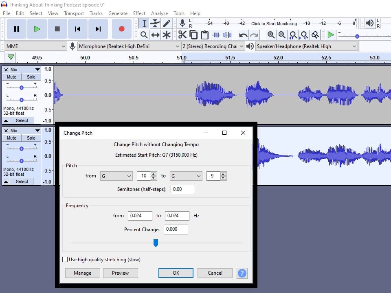Open the Generate menu
Screen dimensions: 391x293
click(118, 13)
